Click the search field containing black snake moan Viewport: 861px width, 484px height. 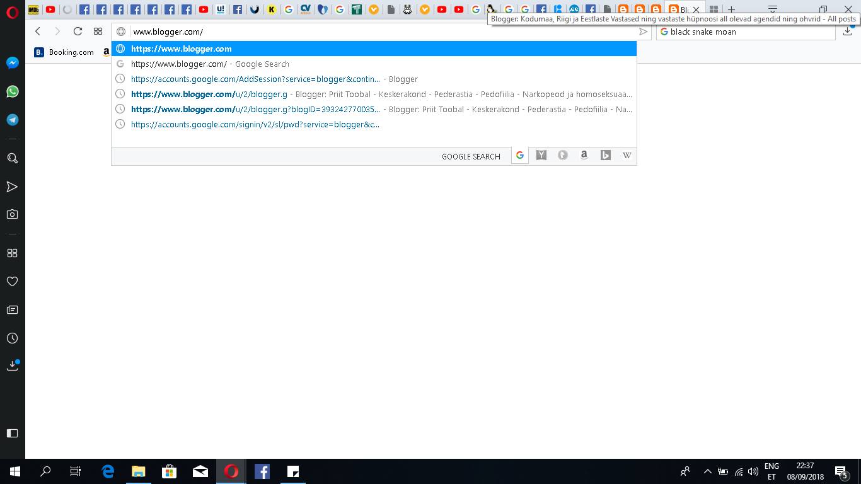coord(746,32)
